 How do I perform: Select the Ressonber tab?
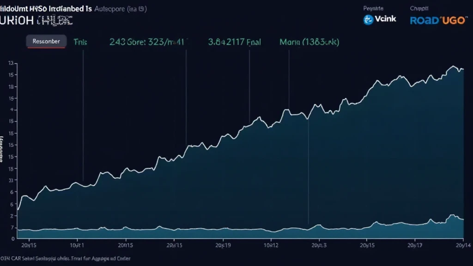point(46,41)
